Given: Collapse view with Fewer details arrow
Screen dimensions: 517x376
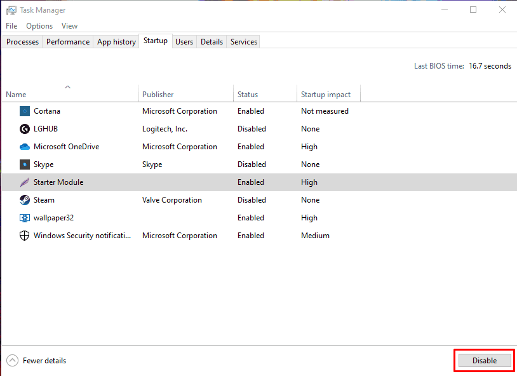Looking at the screenshot, I should [12, 361].
